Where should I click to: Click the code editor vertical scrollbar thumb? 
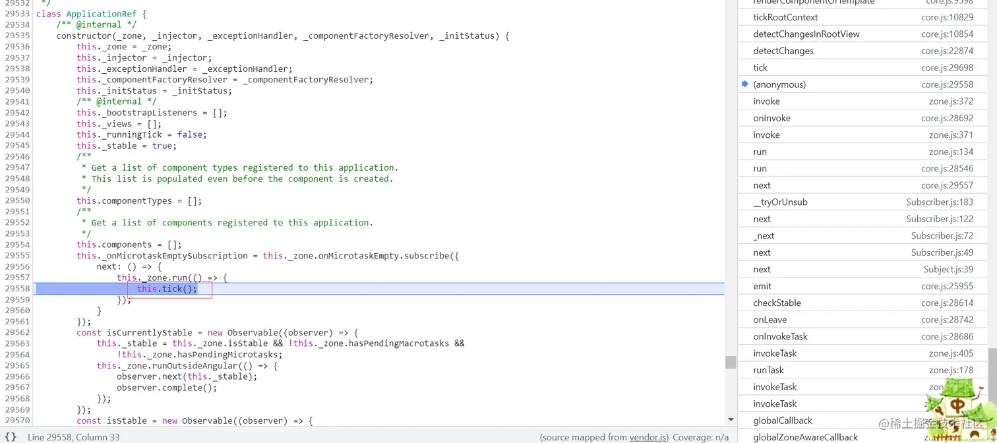point(731,362)
